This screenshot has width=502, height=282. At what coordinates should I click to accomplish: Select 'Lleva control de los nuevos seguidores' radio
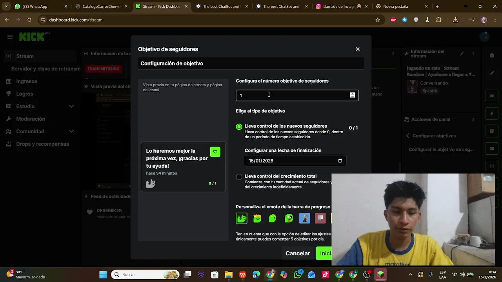tap(239, 127)
